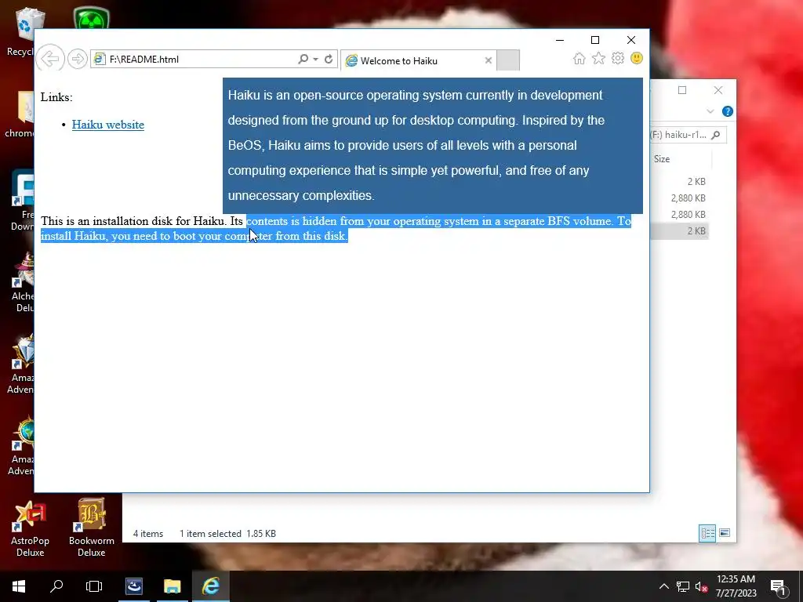This screenshot has width=803, height=602.
Task: Refresh the README.html page
Action: [x=329, y=59]
